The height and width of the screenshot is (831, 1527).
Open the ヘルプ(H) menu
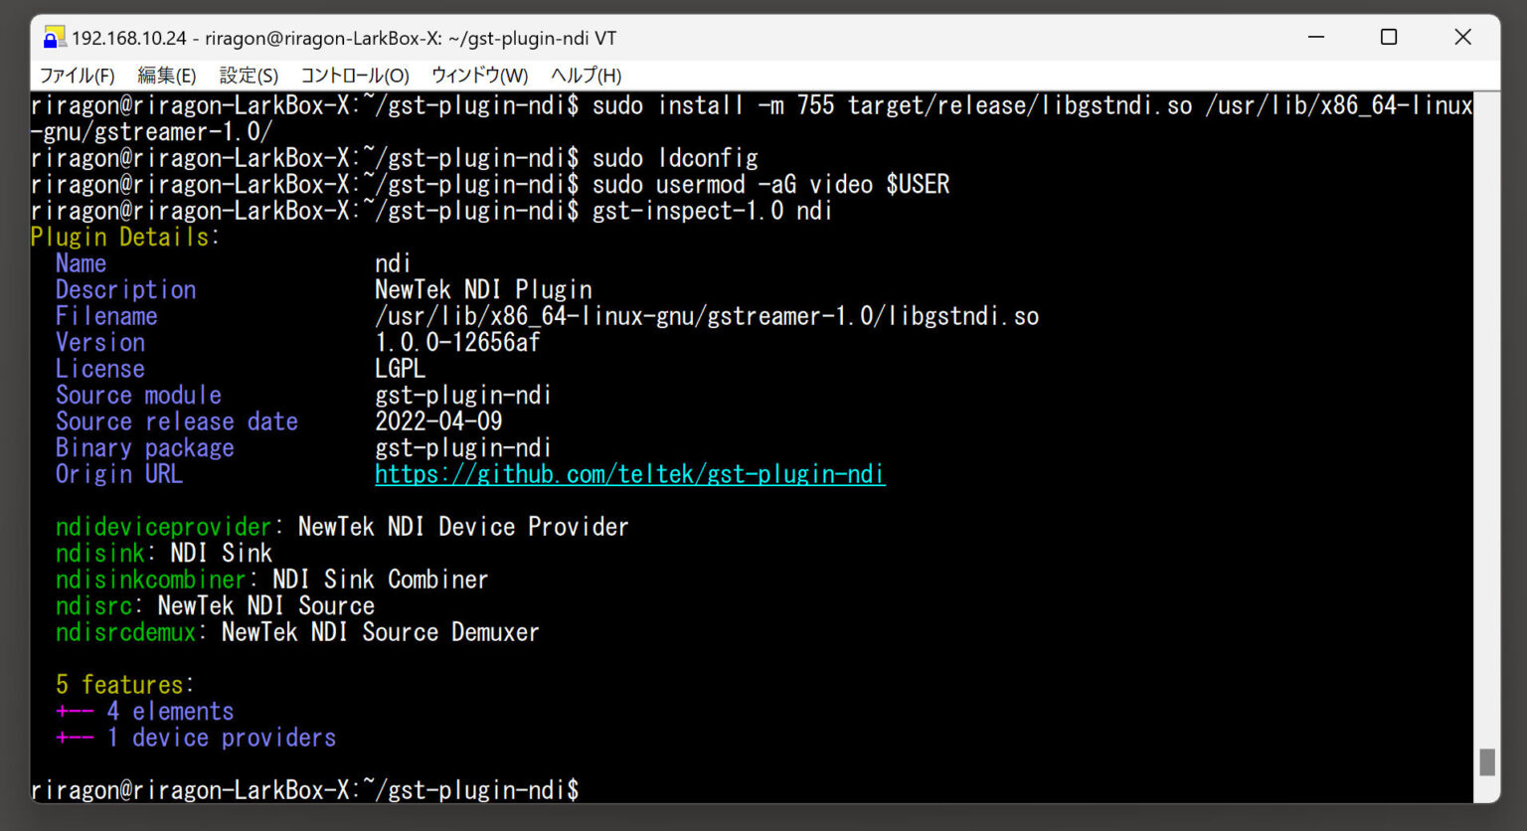click(x=585, y=75)
